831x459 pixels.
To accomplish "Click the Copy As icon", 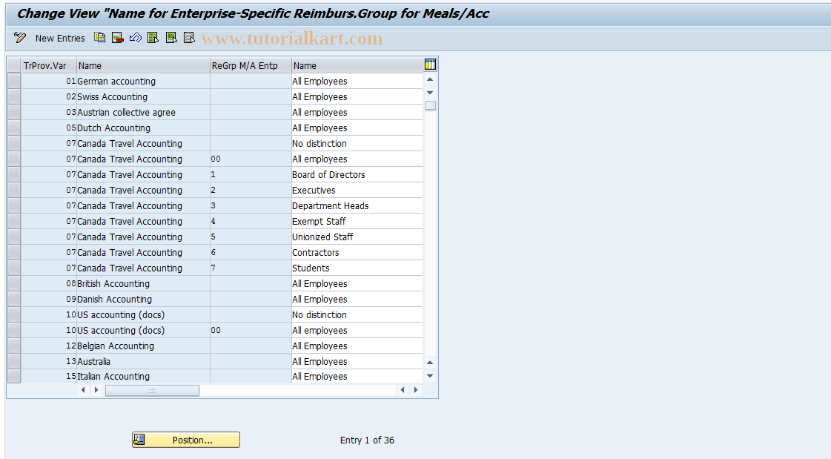I will click(x=99, y=38).
